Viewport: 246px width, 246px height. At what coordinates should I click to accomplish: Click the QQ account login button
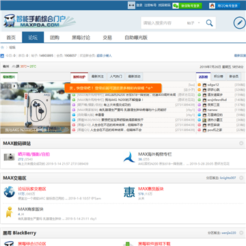pyautogui.click(x=224, y=5)
